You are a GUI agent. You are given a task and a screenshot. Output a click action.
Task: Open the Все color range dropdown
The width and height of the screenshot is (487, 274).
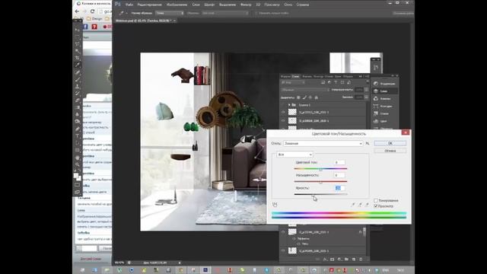point(294,155)
